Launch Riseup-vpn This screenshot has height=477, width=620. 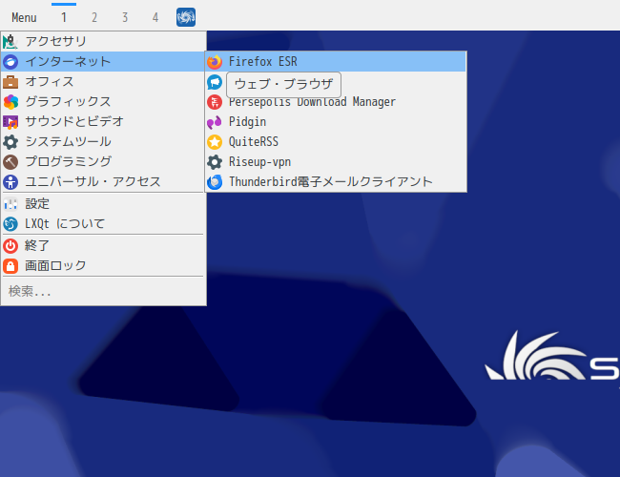coord(336,162)
